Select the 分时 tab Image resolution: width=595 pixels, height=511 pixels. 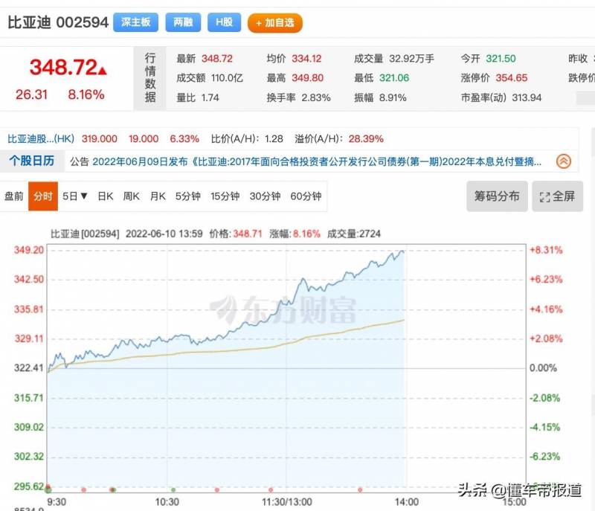click(43, 196)
